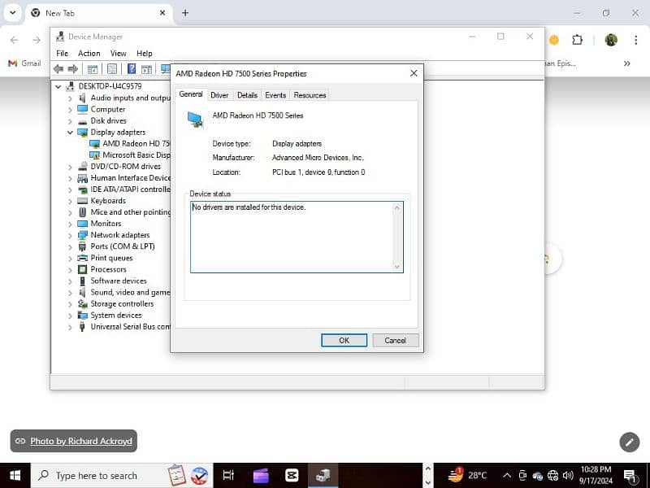Click the 28°C weather widget
Image resolution: width=650 pixels, height=488 pixels.
(x=468, y=476)
